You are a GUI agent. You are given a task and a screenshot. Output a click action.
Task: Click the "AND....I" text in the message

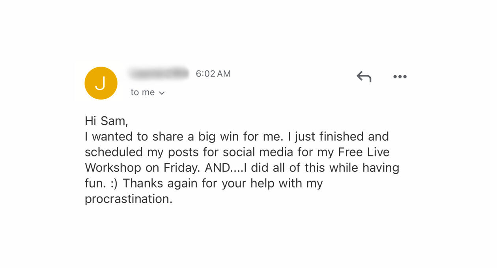coord(226,168)
